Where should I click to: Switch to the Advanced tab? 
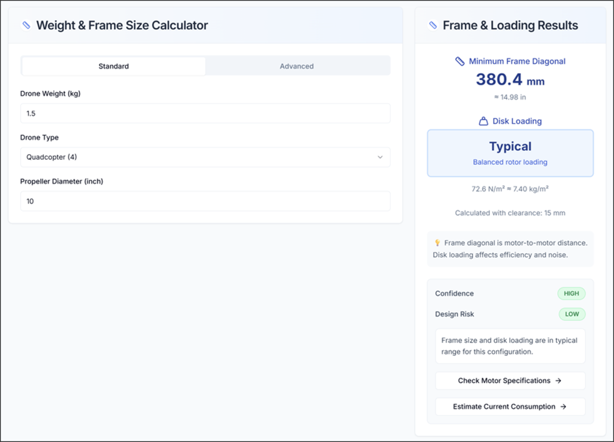297,65
